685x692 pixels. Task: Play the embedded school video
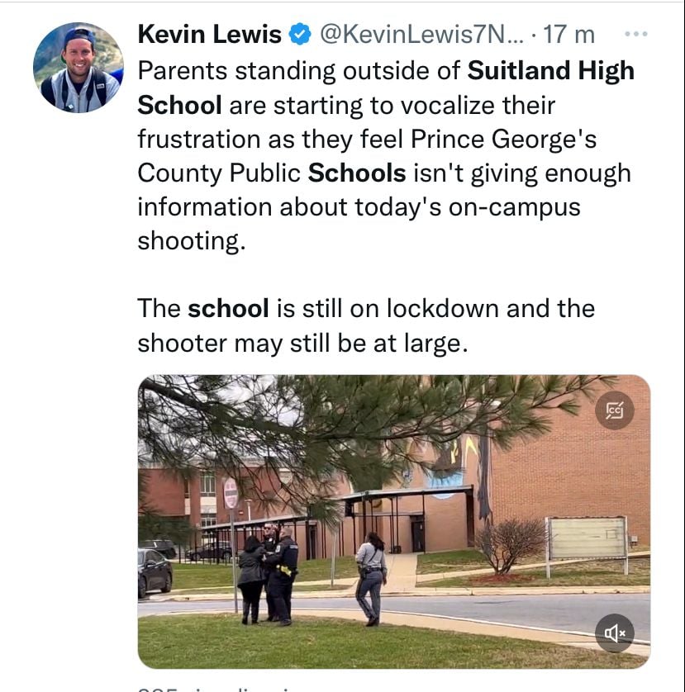[394, 522]
